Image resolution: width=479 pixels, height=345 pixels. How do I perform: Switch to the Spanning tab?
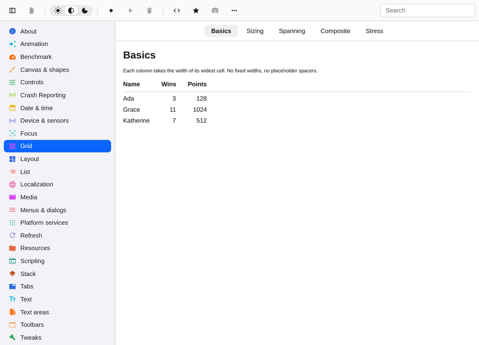click(292, 31)
